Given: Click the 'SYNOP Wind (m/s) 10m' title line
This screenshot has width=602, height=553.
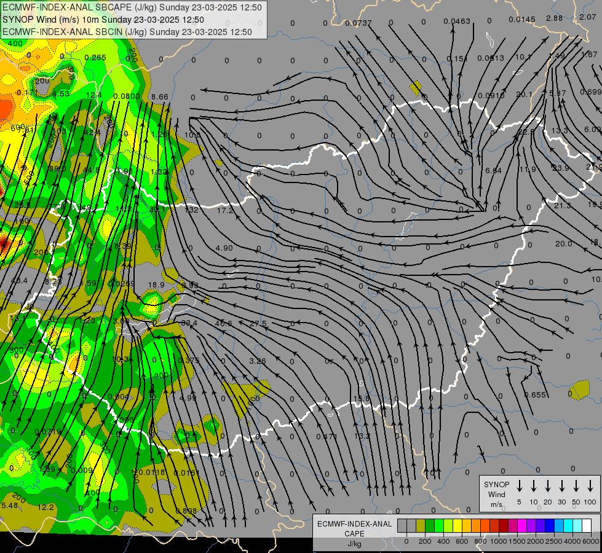Looking at the screenshot, I should [x=103, y=20].
